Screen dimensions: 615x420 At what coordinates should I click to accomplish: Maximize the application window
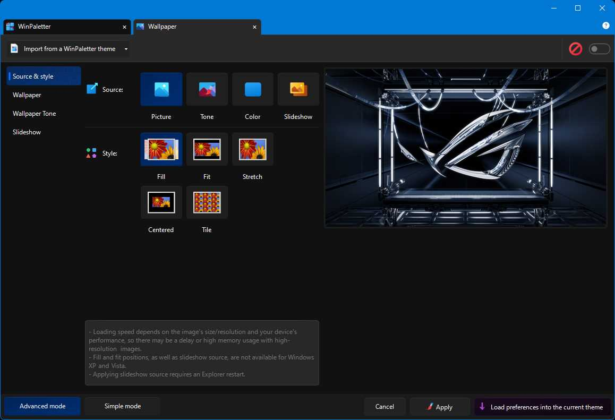click(x=578, y=8)
